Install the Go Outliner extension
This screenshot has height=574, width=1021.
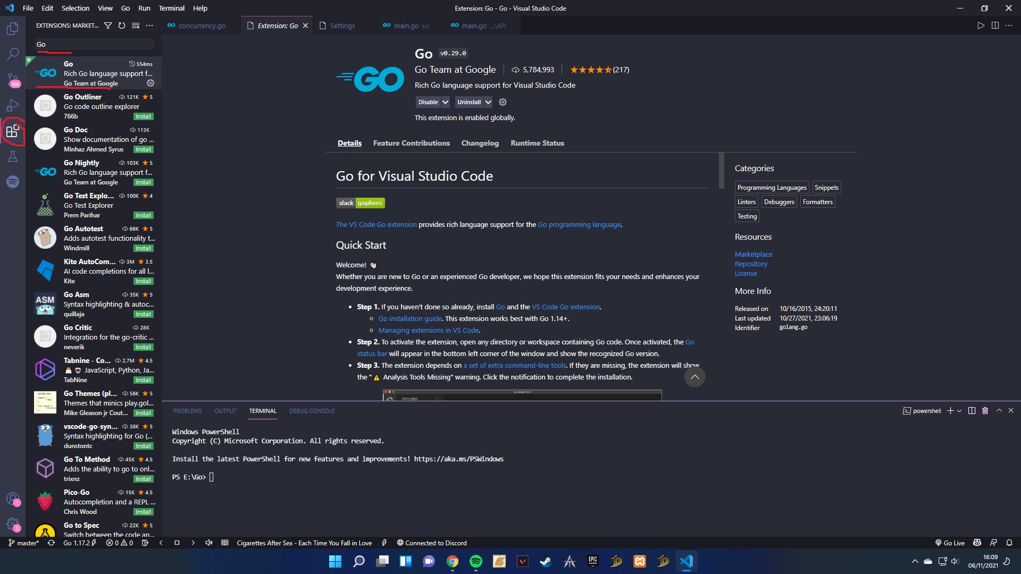tap(143, 116)
